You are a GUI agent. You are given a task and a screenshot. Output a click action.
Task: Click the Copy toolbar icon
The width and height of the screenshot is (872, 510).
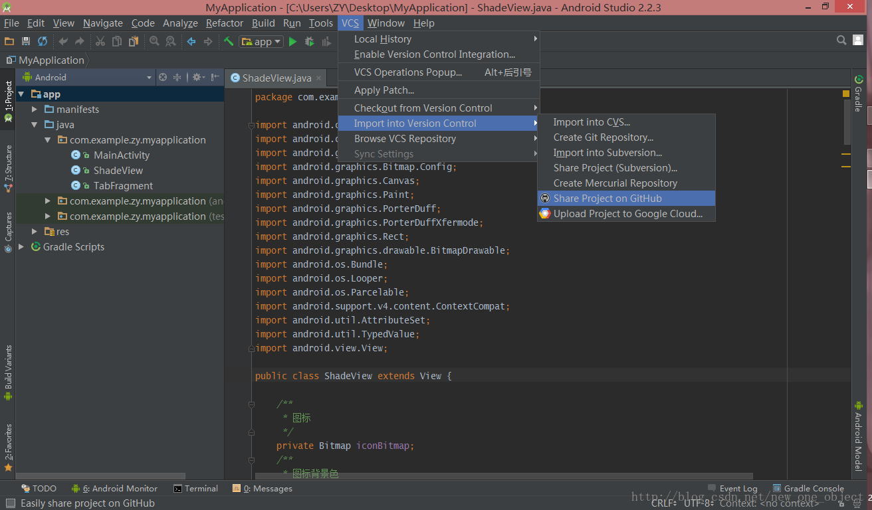point(117,41)
